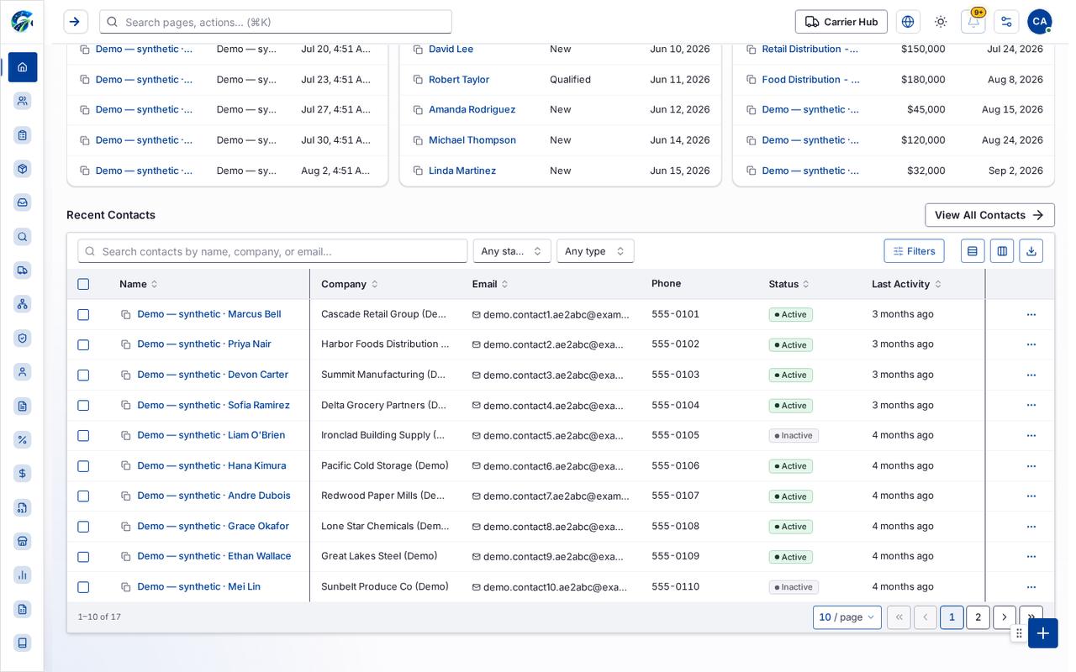Viewport: 1076px width, 672px height.
Task: Tick the checkbox for Grace Okafor
Action: pos(83,527)
